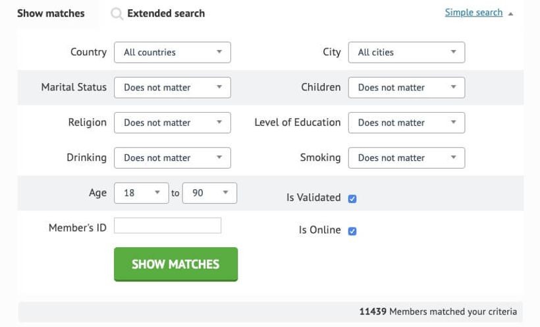
Task: Expand the Drinking preference dropdown
Action: 172,158
